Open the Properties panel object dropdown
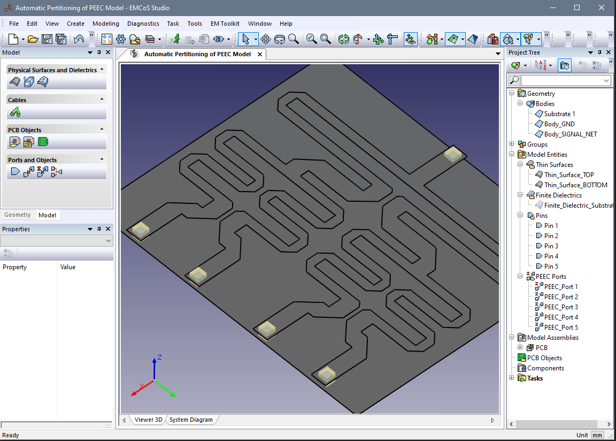The height and width of the screenshot is (441, 616). click(x=109, y=241)
